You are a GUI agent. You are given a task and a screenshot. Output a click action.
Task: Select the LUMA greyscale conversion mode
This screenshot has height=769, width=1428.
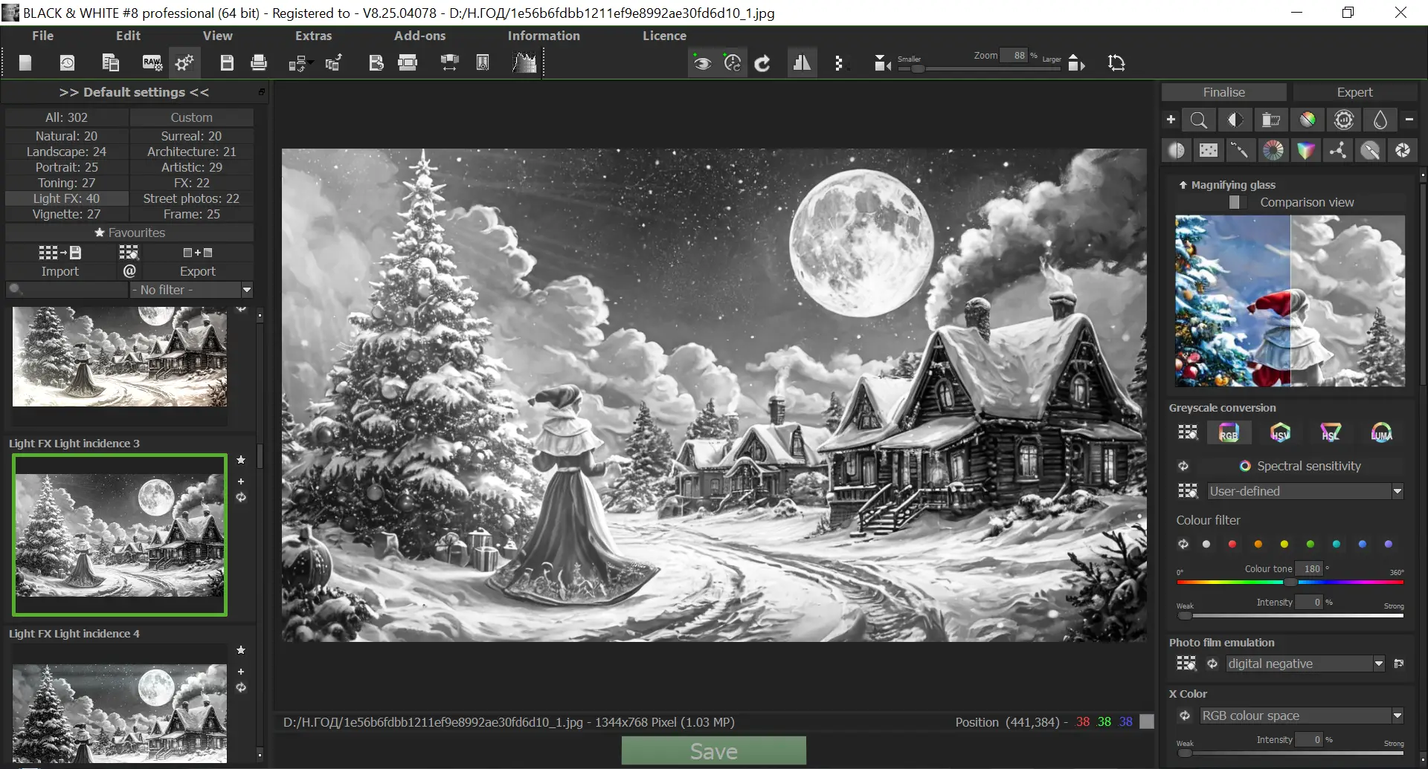[x=1381, y=433]
